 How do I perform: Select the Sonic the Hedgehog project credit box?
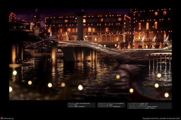pos(81,105)
